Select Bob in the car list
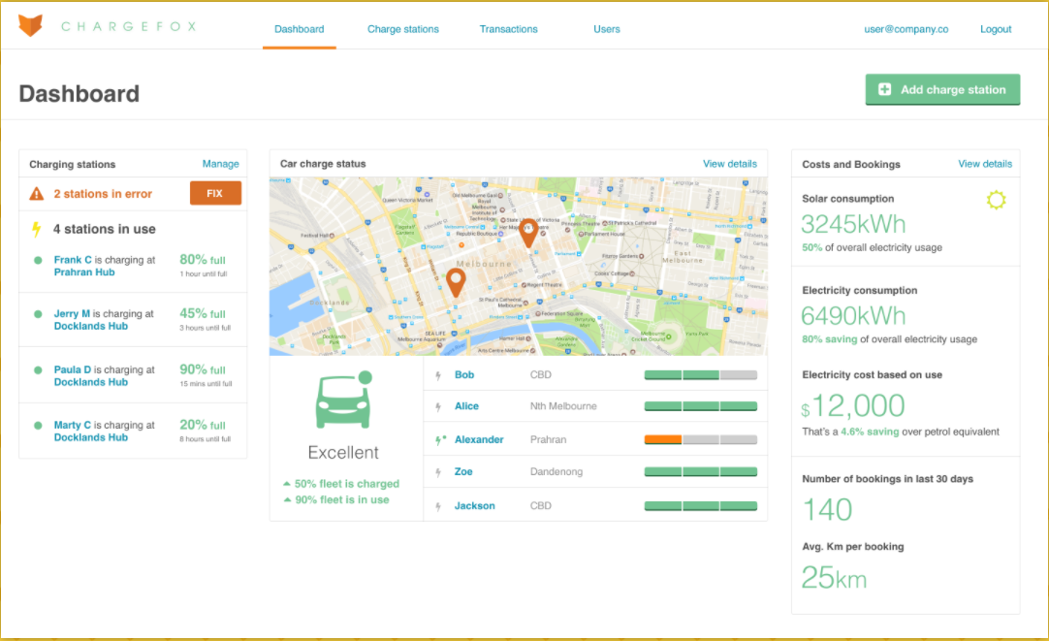The width and height of the screenshot is (1049, 641). (464, 374)
